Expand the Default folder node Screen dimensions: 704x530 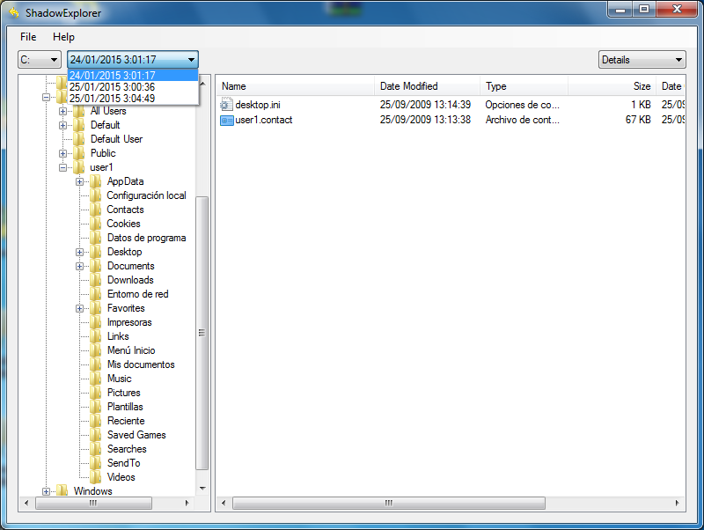[62, 125]
